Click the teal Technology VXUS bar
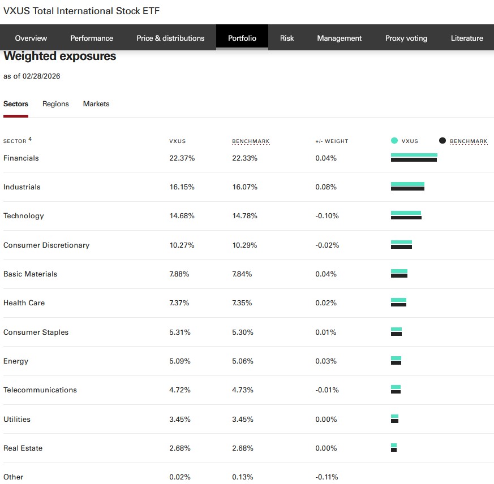Screen dimensions: 494x484 pos(406,213)
